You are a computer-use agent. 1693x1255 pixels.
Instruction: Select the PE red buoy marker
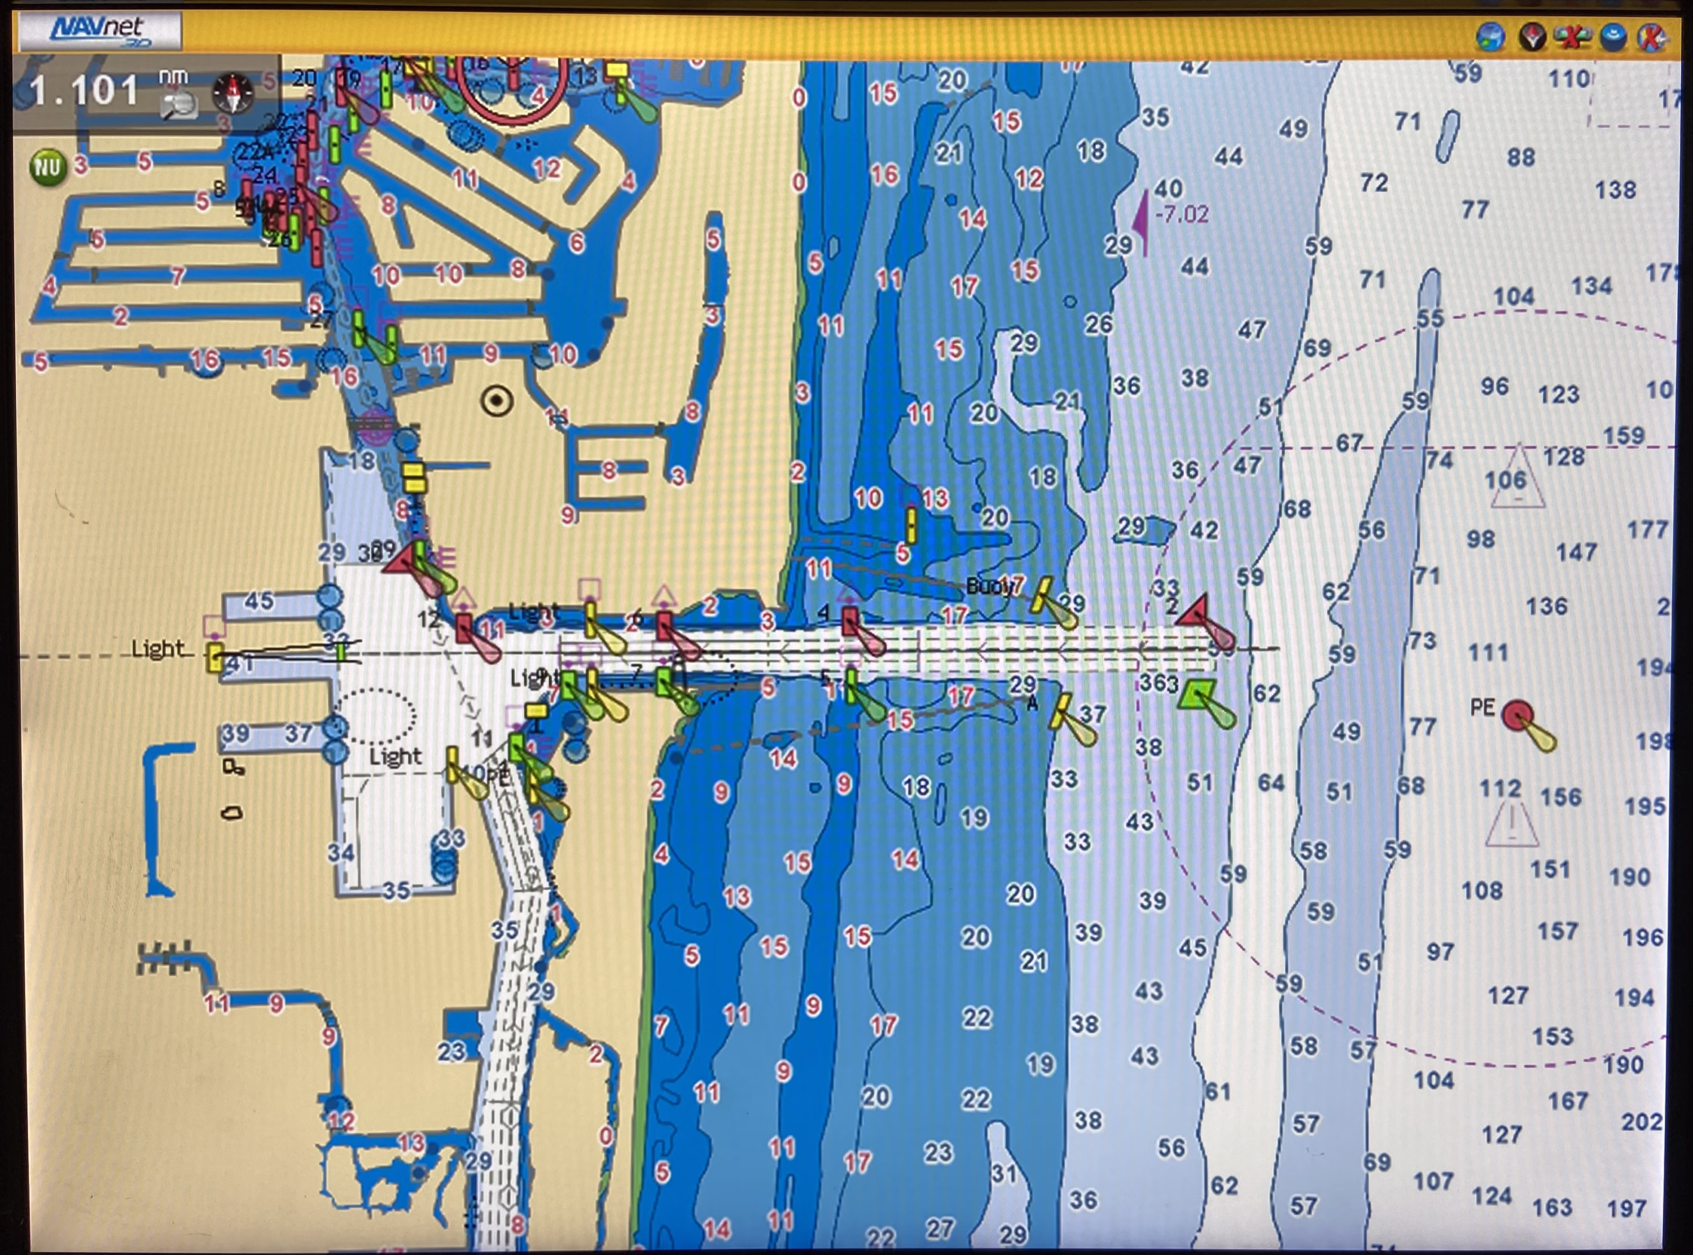click(1518, 715)
